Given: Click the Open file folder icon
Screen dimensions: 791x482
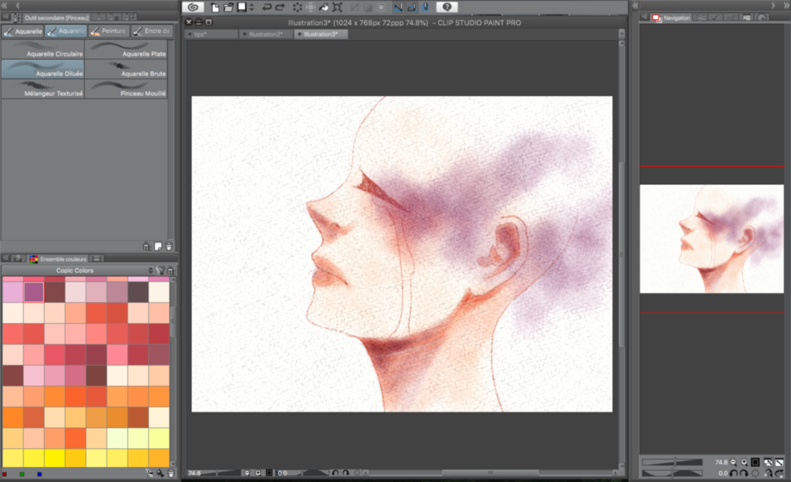Looking at the screenshot, I should coord(229,7).
